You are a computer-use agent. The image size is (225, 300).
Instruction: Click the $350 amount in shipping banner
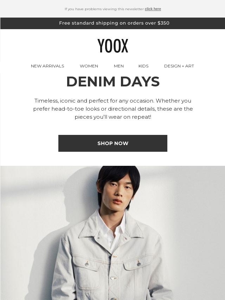[163, 23]
